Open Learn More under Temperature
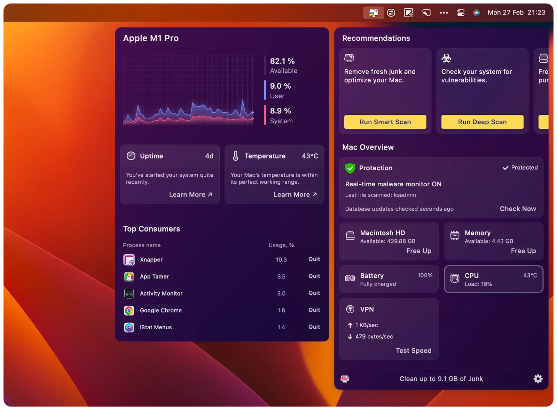 [295, 195]
